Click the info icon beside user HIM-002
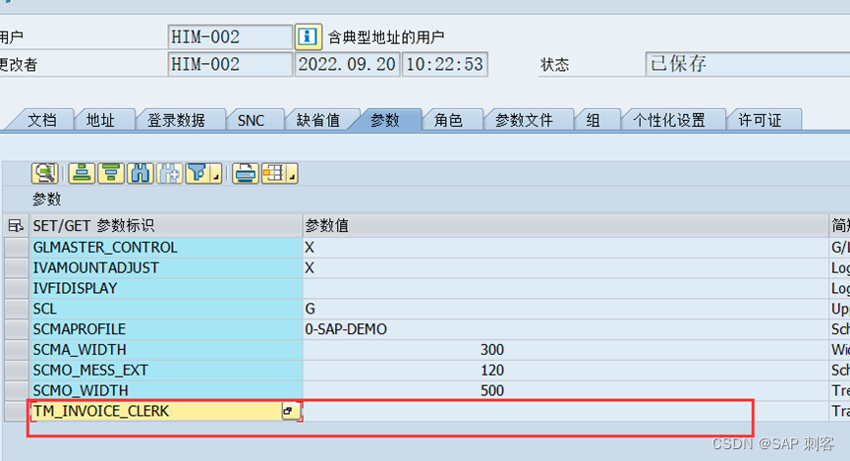The image size is (850, 461). [308, 37]
